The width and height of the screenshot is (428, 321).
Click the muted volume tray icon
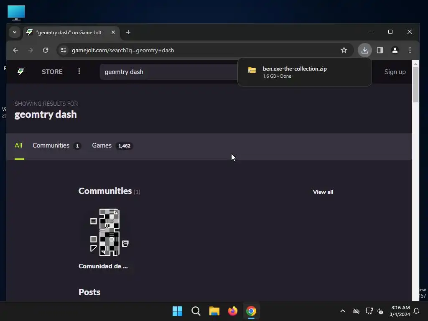click(380, 311)
